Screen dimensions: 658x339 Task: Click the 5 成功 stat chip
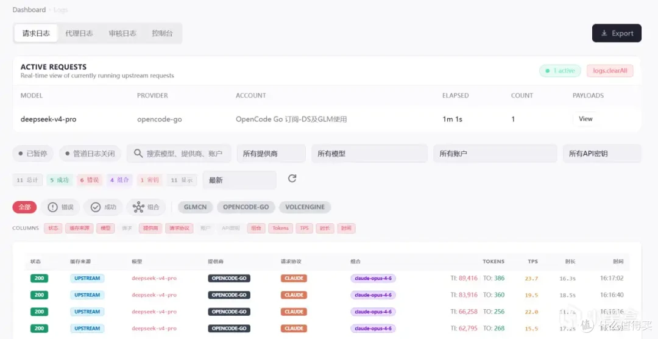pos(60,180)
